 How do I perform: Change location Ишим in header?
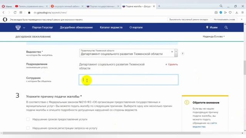212,27
